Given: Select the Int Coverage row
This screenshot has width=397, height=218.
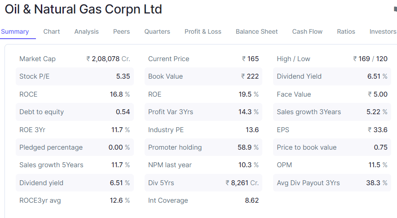Looking at the screenshot, I should coord(203,200).
